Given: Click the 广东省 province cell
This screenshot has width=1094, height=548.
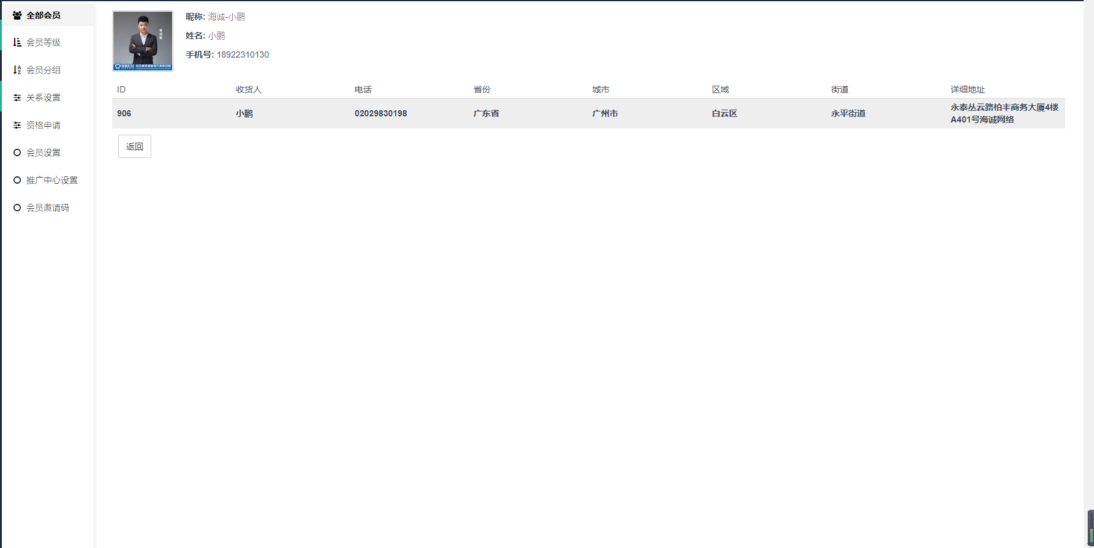Looking at the screenshot, I should click(x=486, y=113).
